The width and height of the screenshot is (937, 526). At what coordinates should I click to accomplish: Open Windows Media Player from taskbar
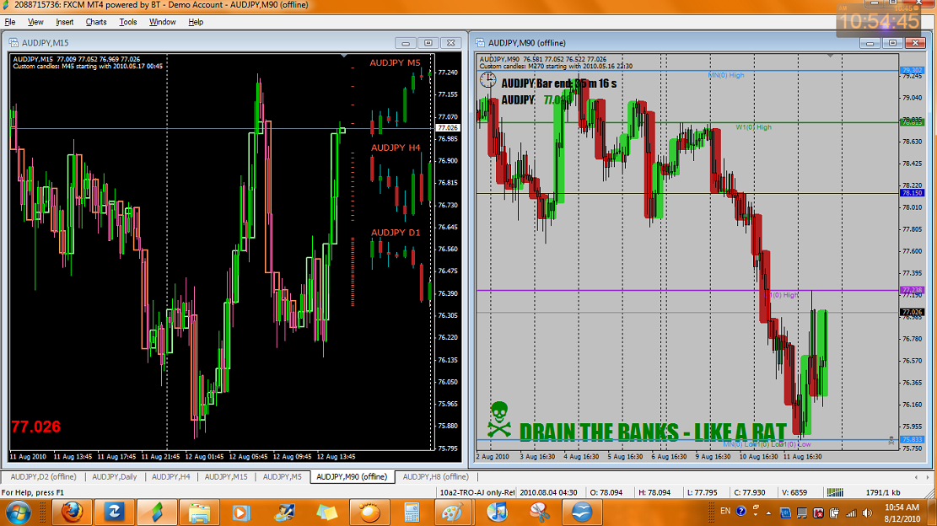[x=241, y=513]
